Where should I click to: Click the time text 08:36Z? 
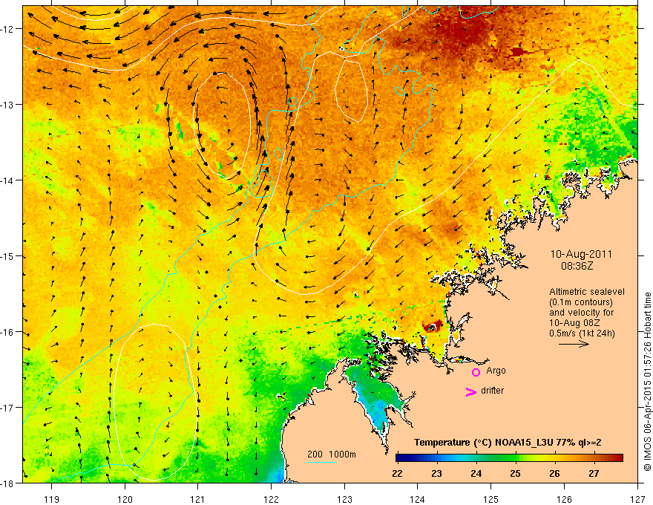[x=577, y=266]
